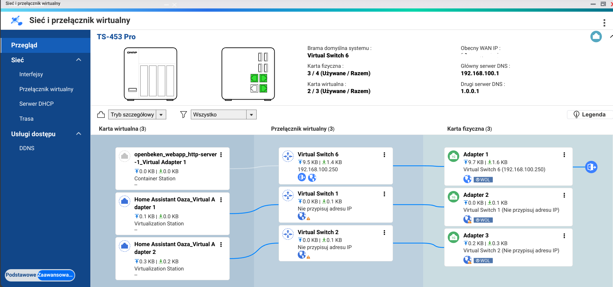613x287 pixels.
Task: Switch to Zaawansowana mode
Action: tap(55, 275)
